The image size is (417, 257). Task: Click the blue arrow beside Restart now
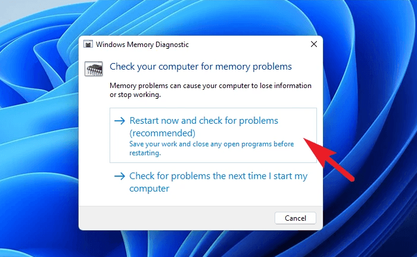tap(120, 121)
